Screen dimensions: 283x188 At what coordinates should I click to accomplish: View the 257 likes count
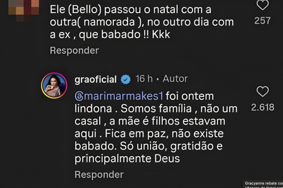[262, 21]
